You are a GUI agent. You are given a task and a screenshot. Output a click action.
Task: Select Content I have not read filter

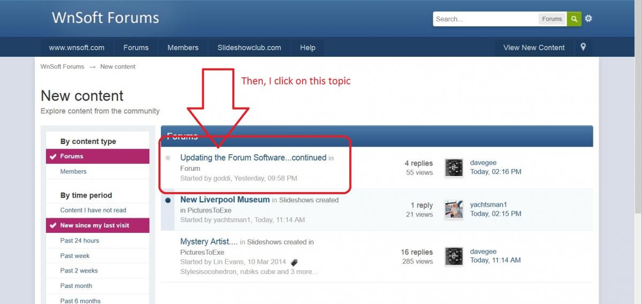(97, 210)
